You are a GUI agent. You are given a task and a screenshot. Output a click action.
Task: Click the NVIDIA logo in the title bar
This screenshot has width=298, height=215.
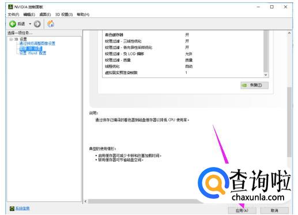point(10,7)
